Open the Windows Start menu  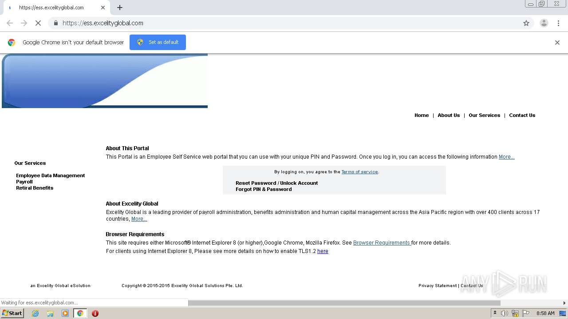(x=12, y=313)
